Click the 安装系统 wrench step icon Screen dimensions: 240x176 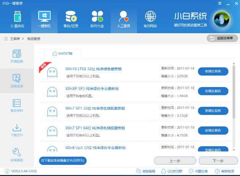(17, 155)
